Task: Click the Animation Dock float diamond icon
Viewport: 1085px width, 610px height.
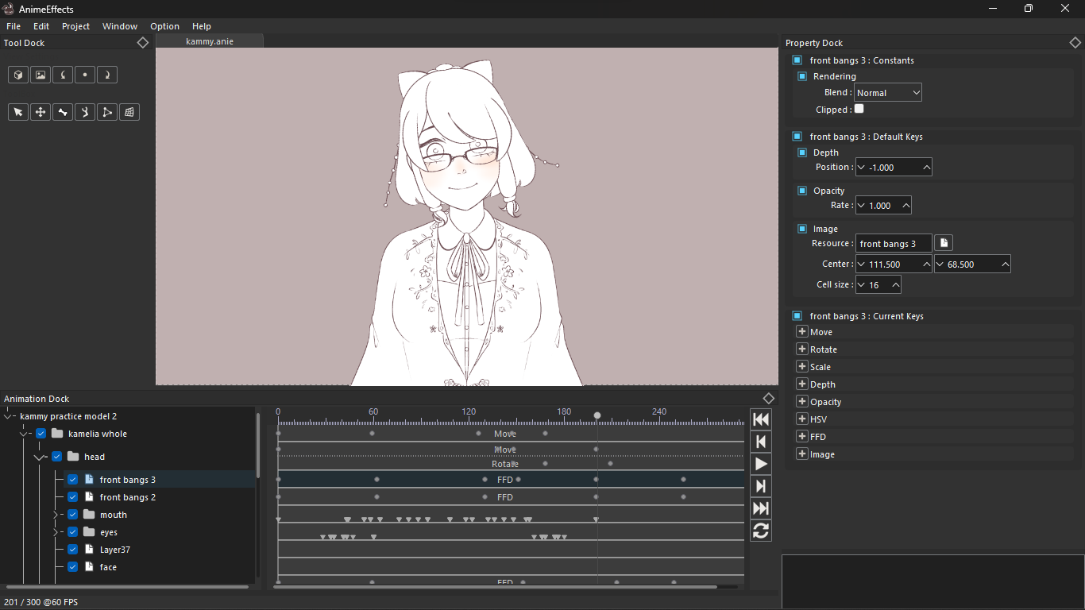Action: click(x=769, y=399)
